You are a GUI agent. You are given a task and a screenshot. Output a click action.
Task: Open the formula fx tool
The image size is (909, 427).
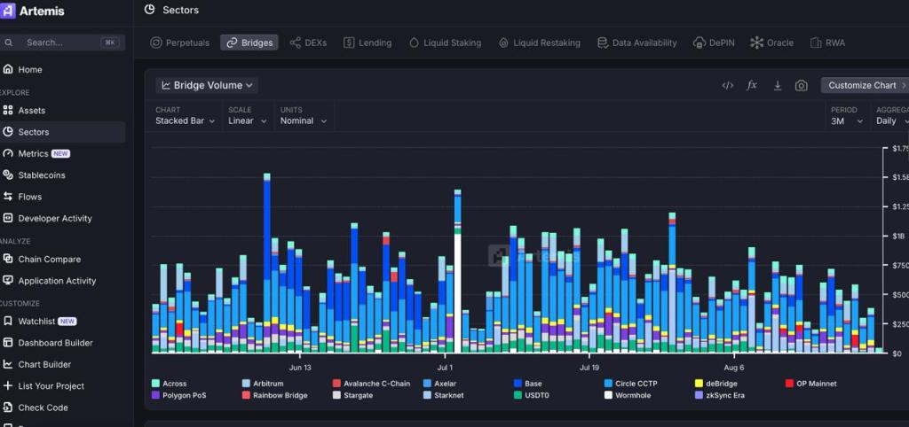[x=752, y=85]
